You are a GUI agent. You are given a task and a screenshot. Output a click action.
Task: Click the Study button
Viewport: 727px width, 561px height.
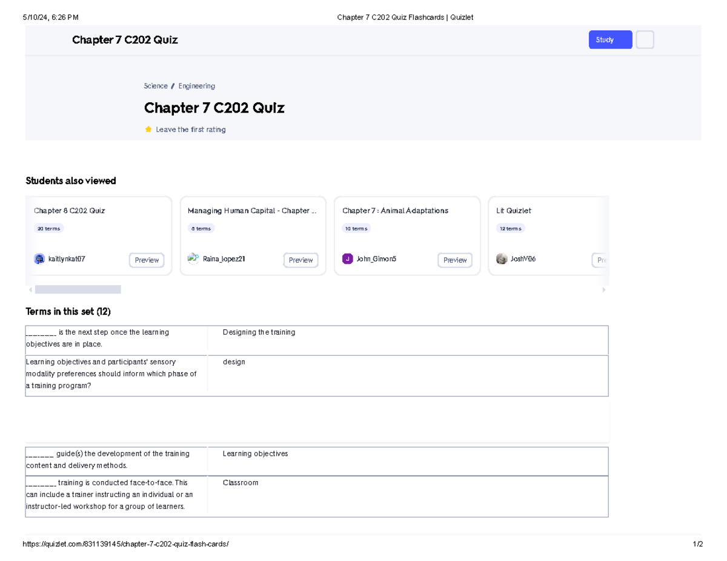tap(610, 40)
